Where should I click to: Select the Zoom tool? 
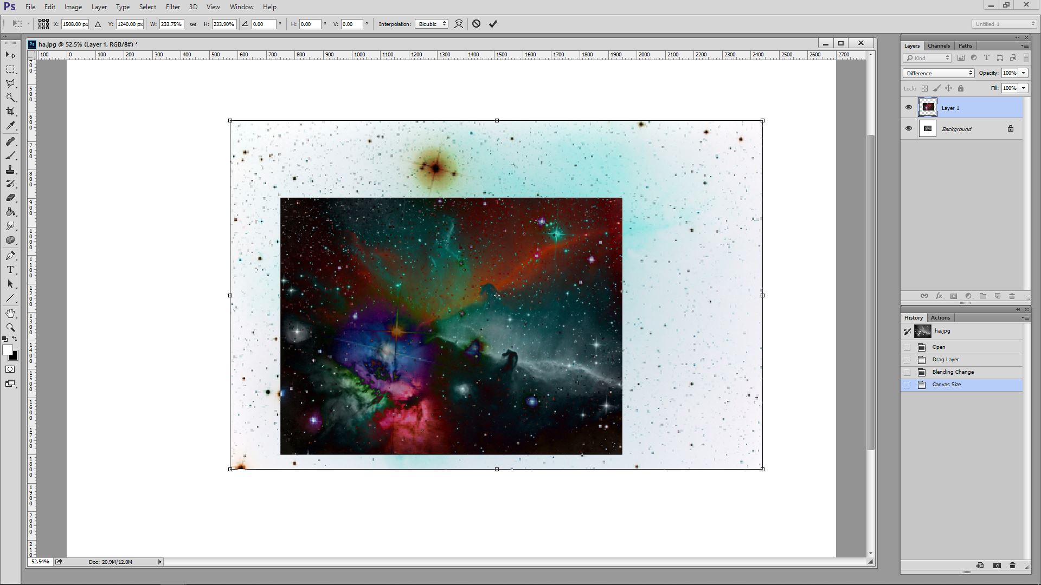(x=10, y=328)
